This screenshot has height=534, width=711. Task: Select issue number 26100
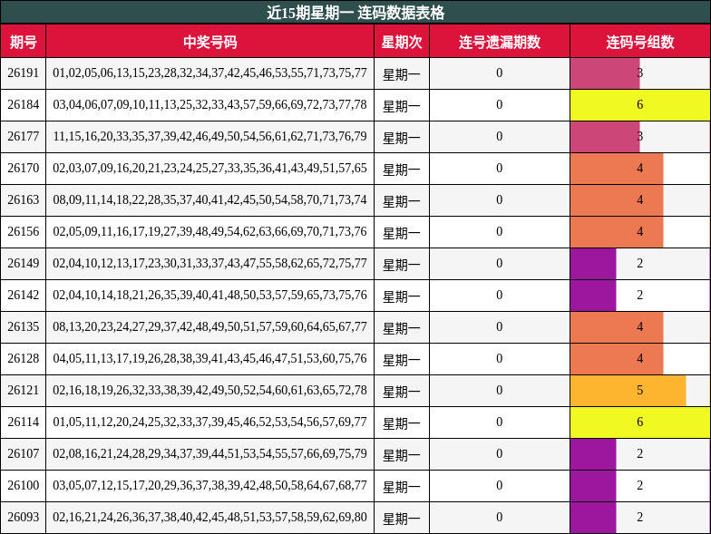(24, 486)
